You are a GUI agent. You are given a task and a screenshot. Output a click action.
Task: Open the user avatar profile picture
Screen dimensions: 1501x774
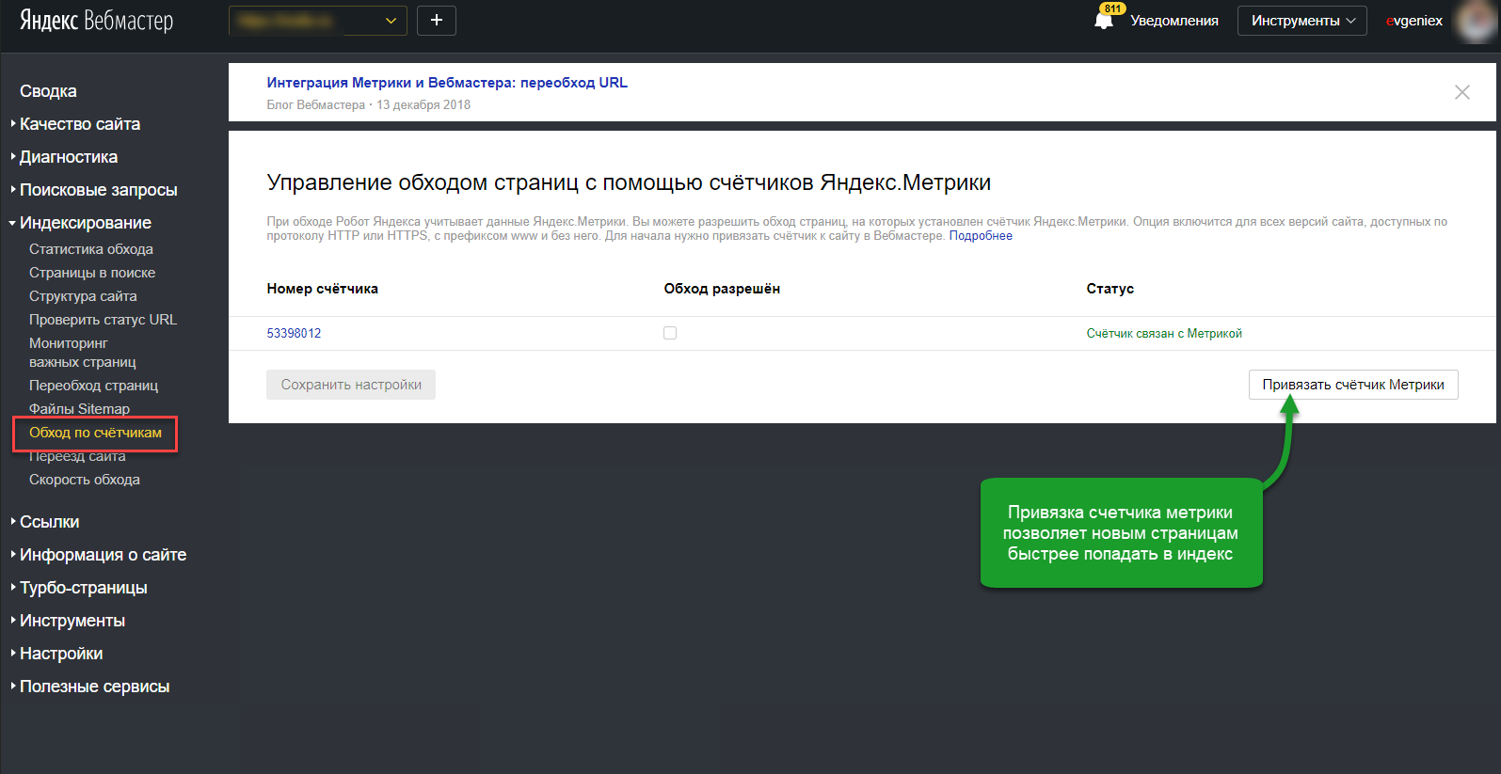(1477, 21)
